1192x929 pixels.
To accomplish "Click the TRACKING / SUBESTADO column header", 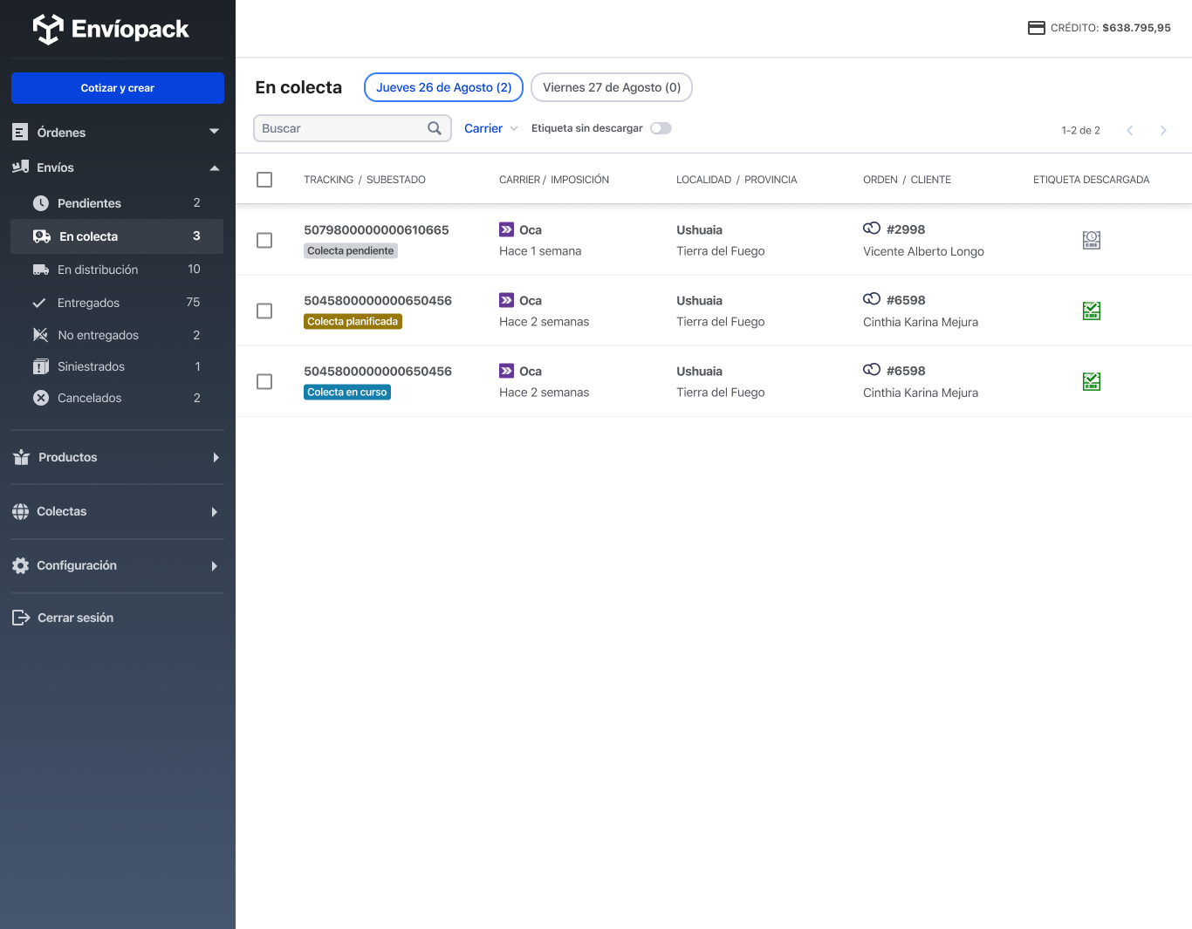I will tap(365, 180).
